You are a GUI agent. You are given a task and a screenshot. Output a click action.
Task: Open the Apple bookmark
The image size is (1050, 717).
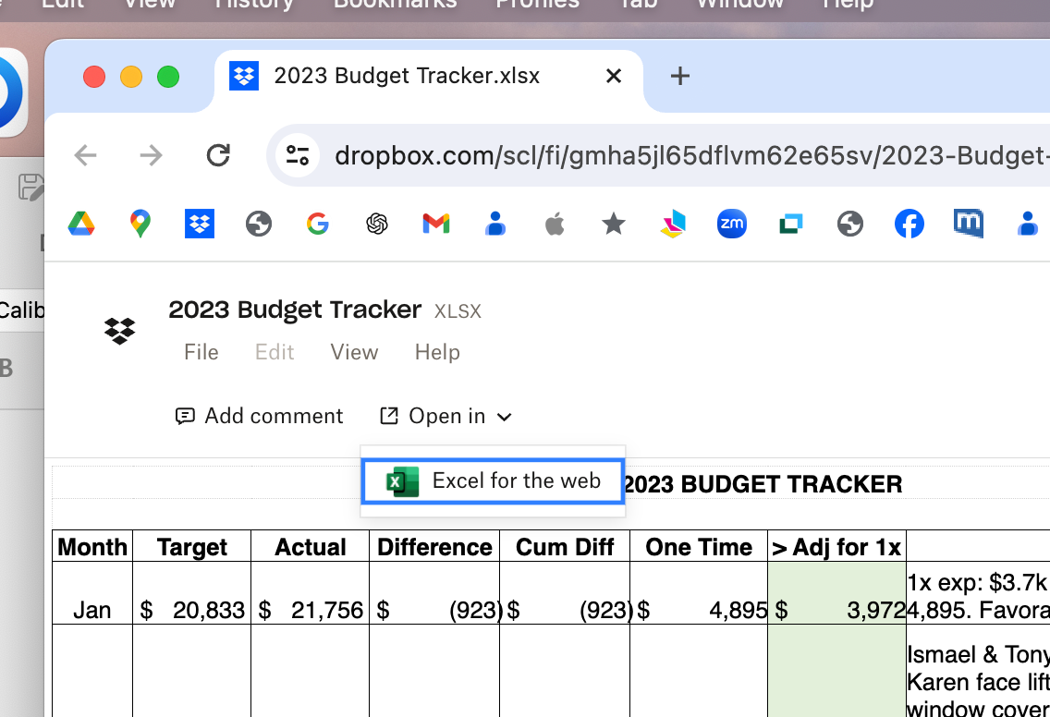tap(554, 224)
